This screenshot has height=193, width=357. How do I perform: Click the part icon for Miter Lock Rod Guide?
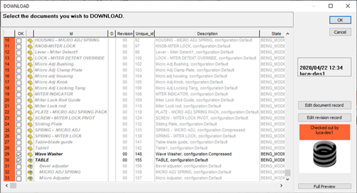tap(30, 101)
